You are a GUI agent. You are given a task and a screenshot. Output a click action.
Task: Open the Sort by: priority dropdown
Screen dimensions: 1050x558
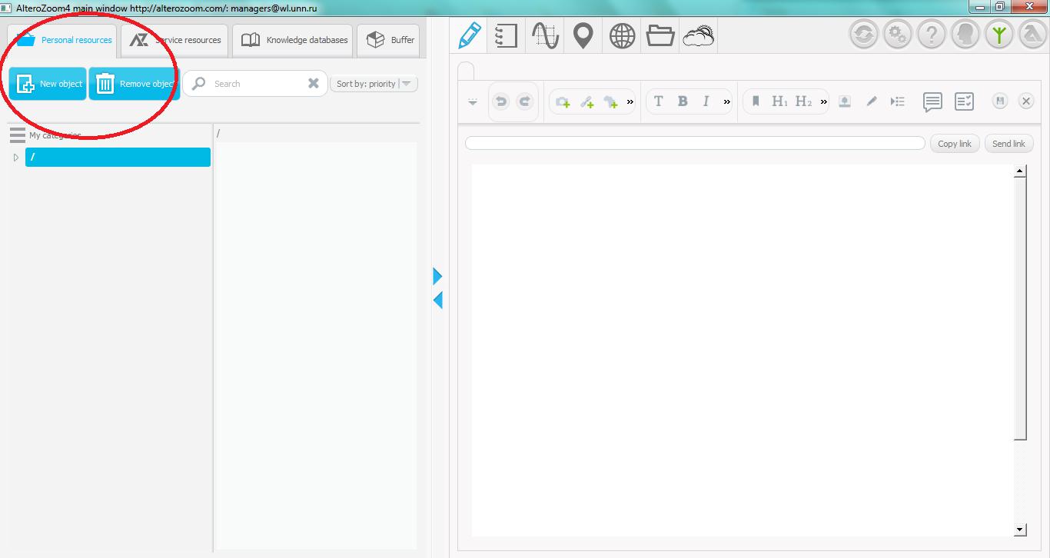pos(374,84)
